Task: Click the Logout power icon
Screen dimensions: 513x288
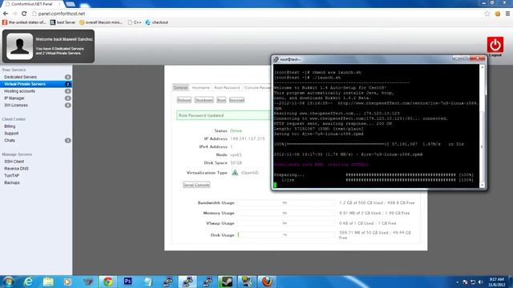Action: click(x=495, y=45)
